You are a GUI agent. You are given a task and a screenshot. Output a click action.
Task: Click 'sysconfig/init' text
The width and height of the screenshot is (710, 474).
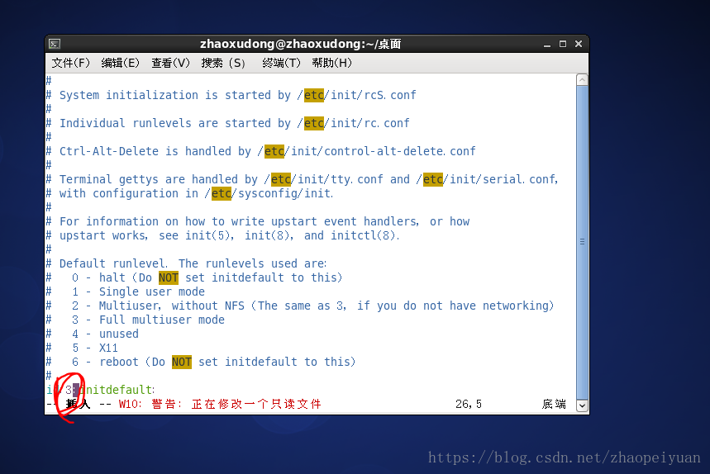(x=284, y=193)
